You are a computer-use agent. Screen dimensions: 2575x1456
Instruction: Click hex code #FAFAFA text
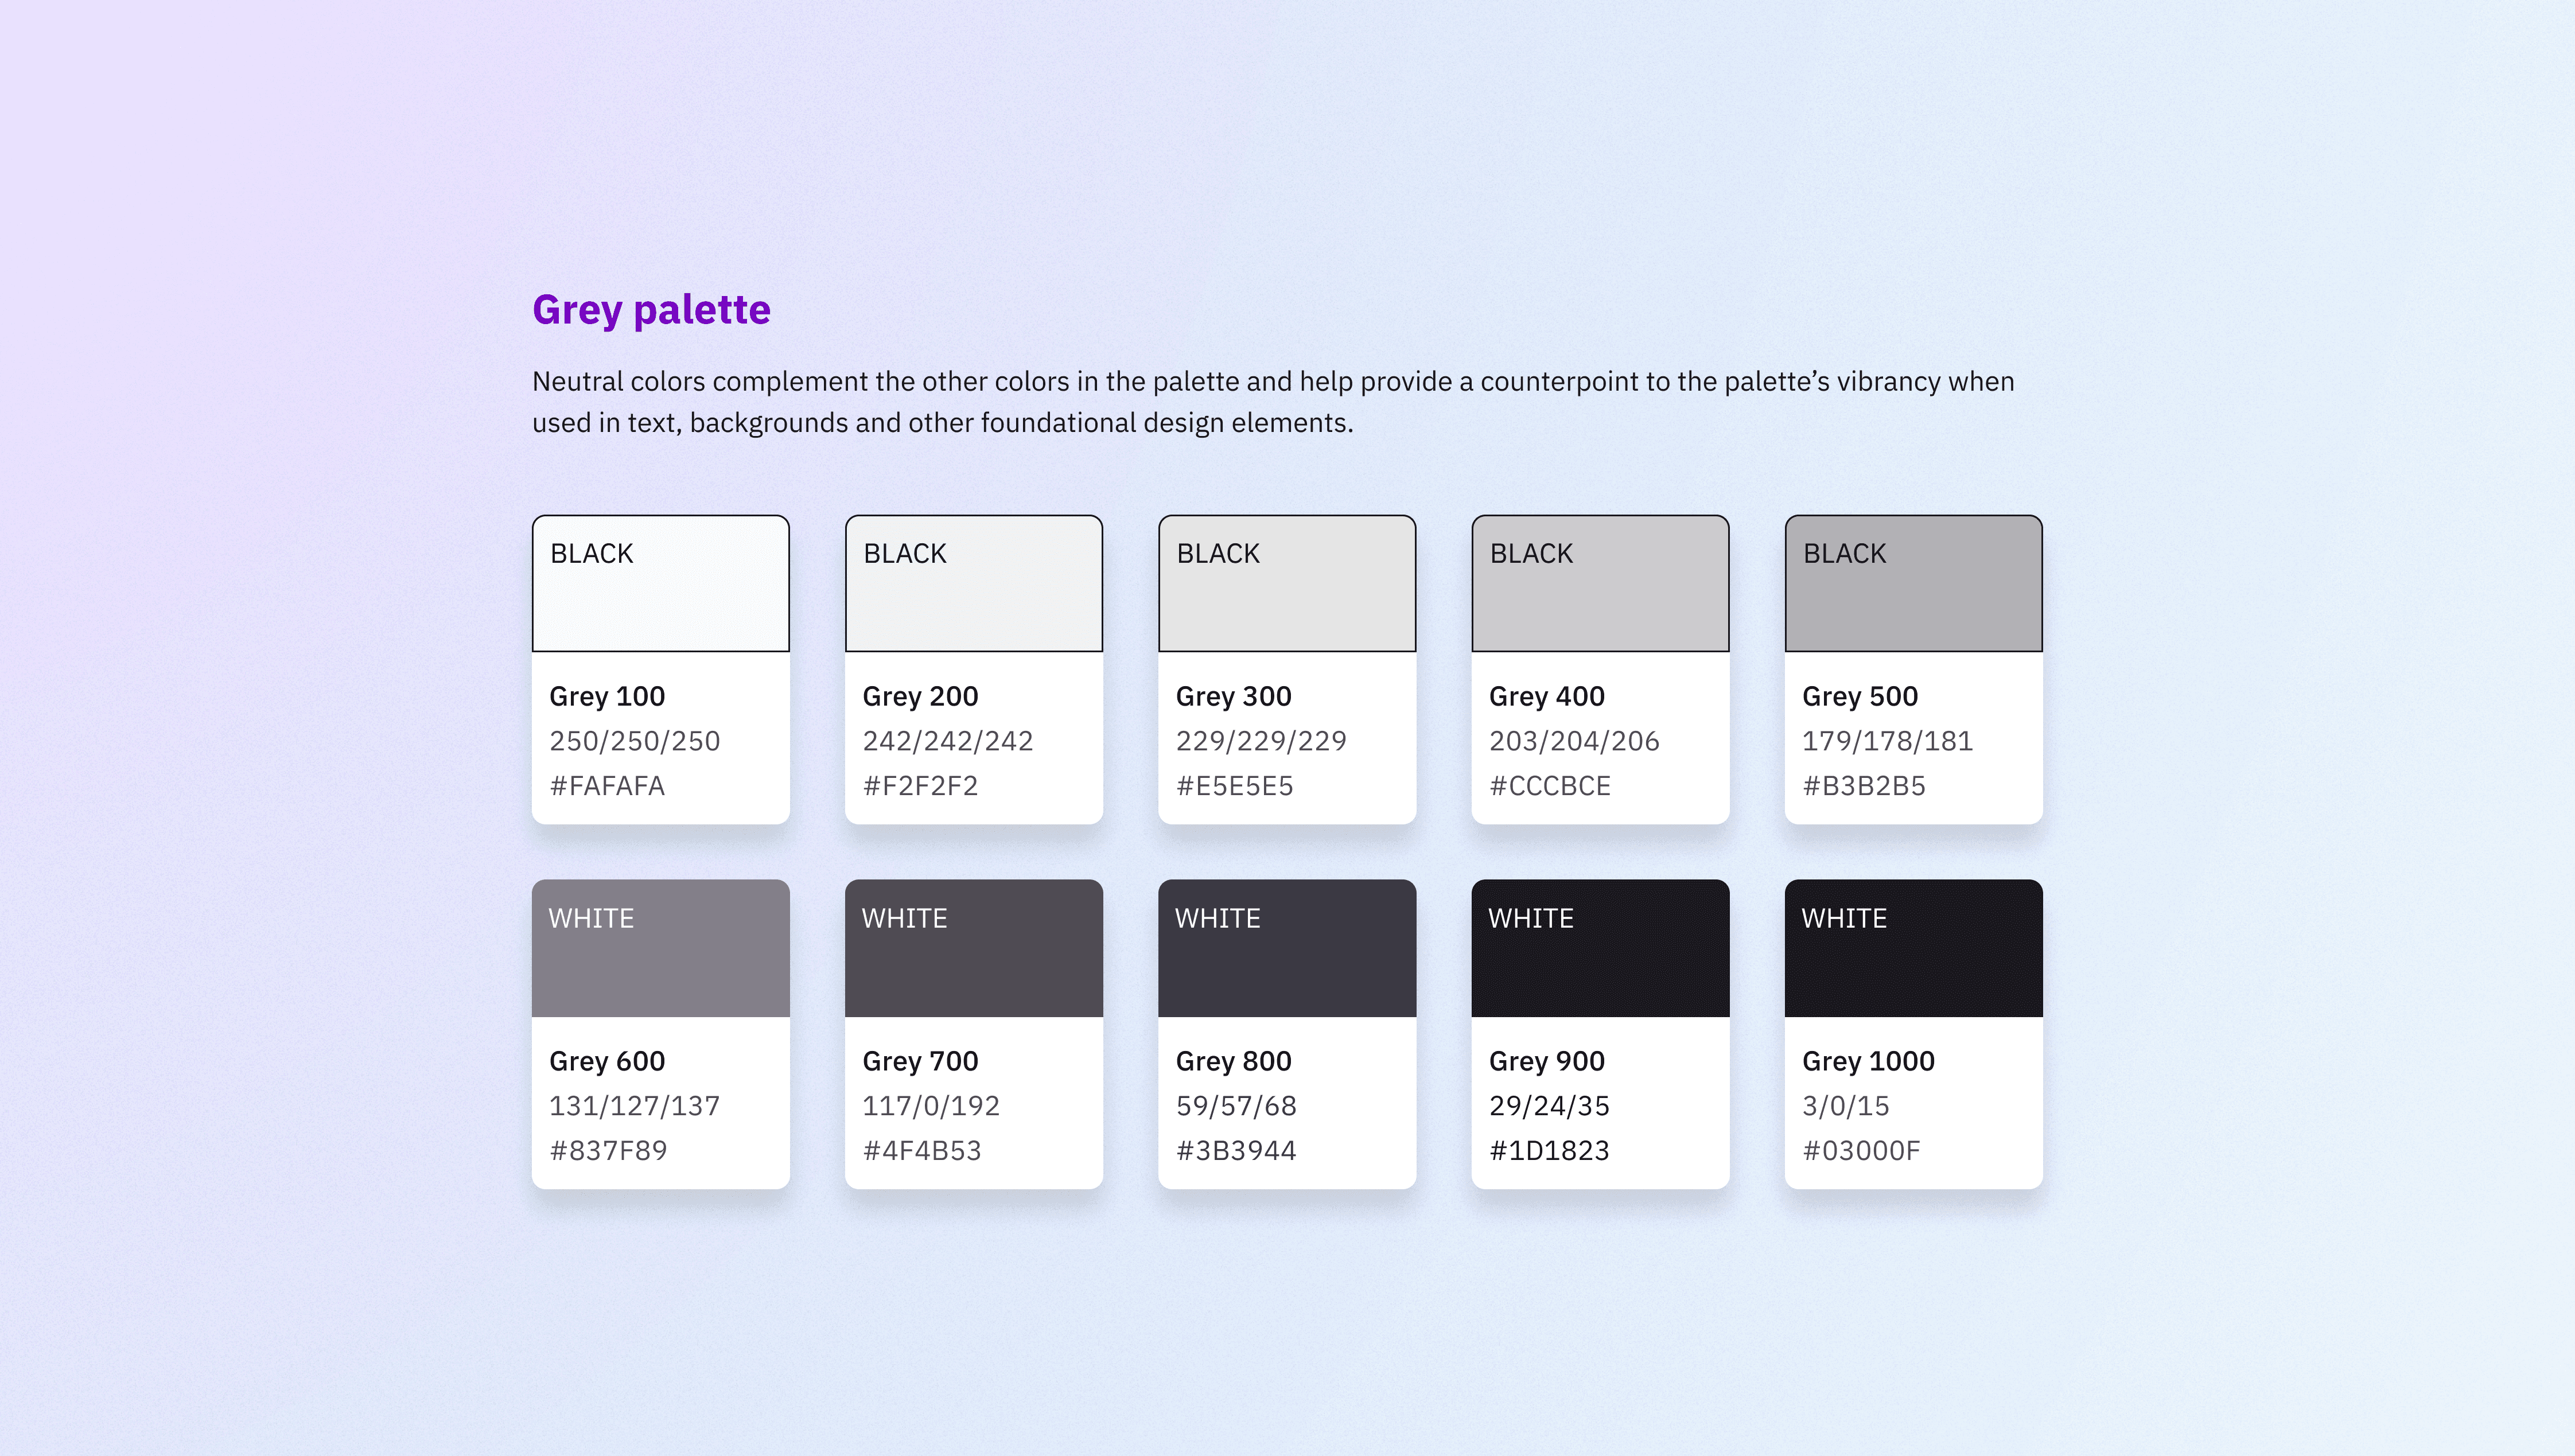point(607,786)
